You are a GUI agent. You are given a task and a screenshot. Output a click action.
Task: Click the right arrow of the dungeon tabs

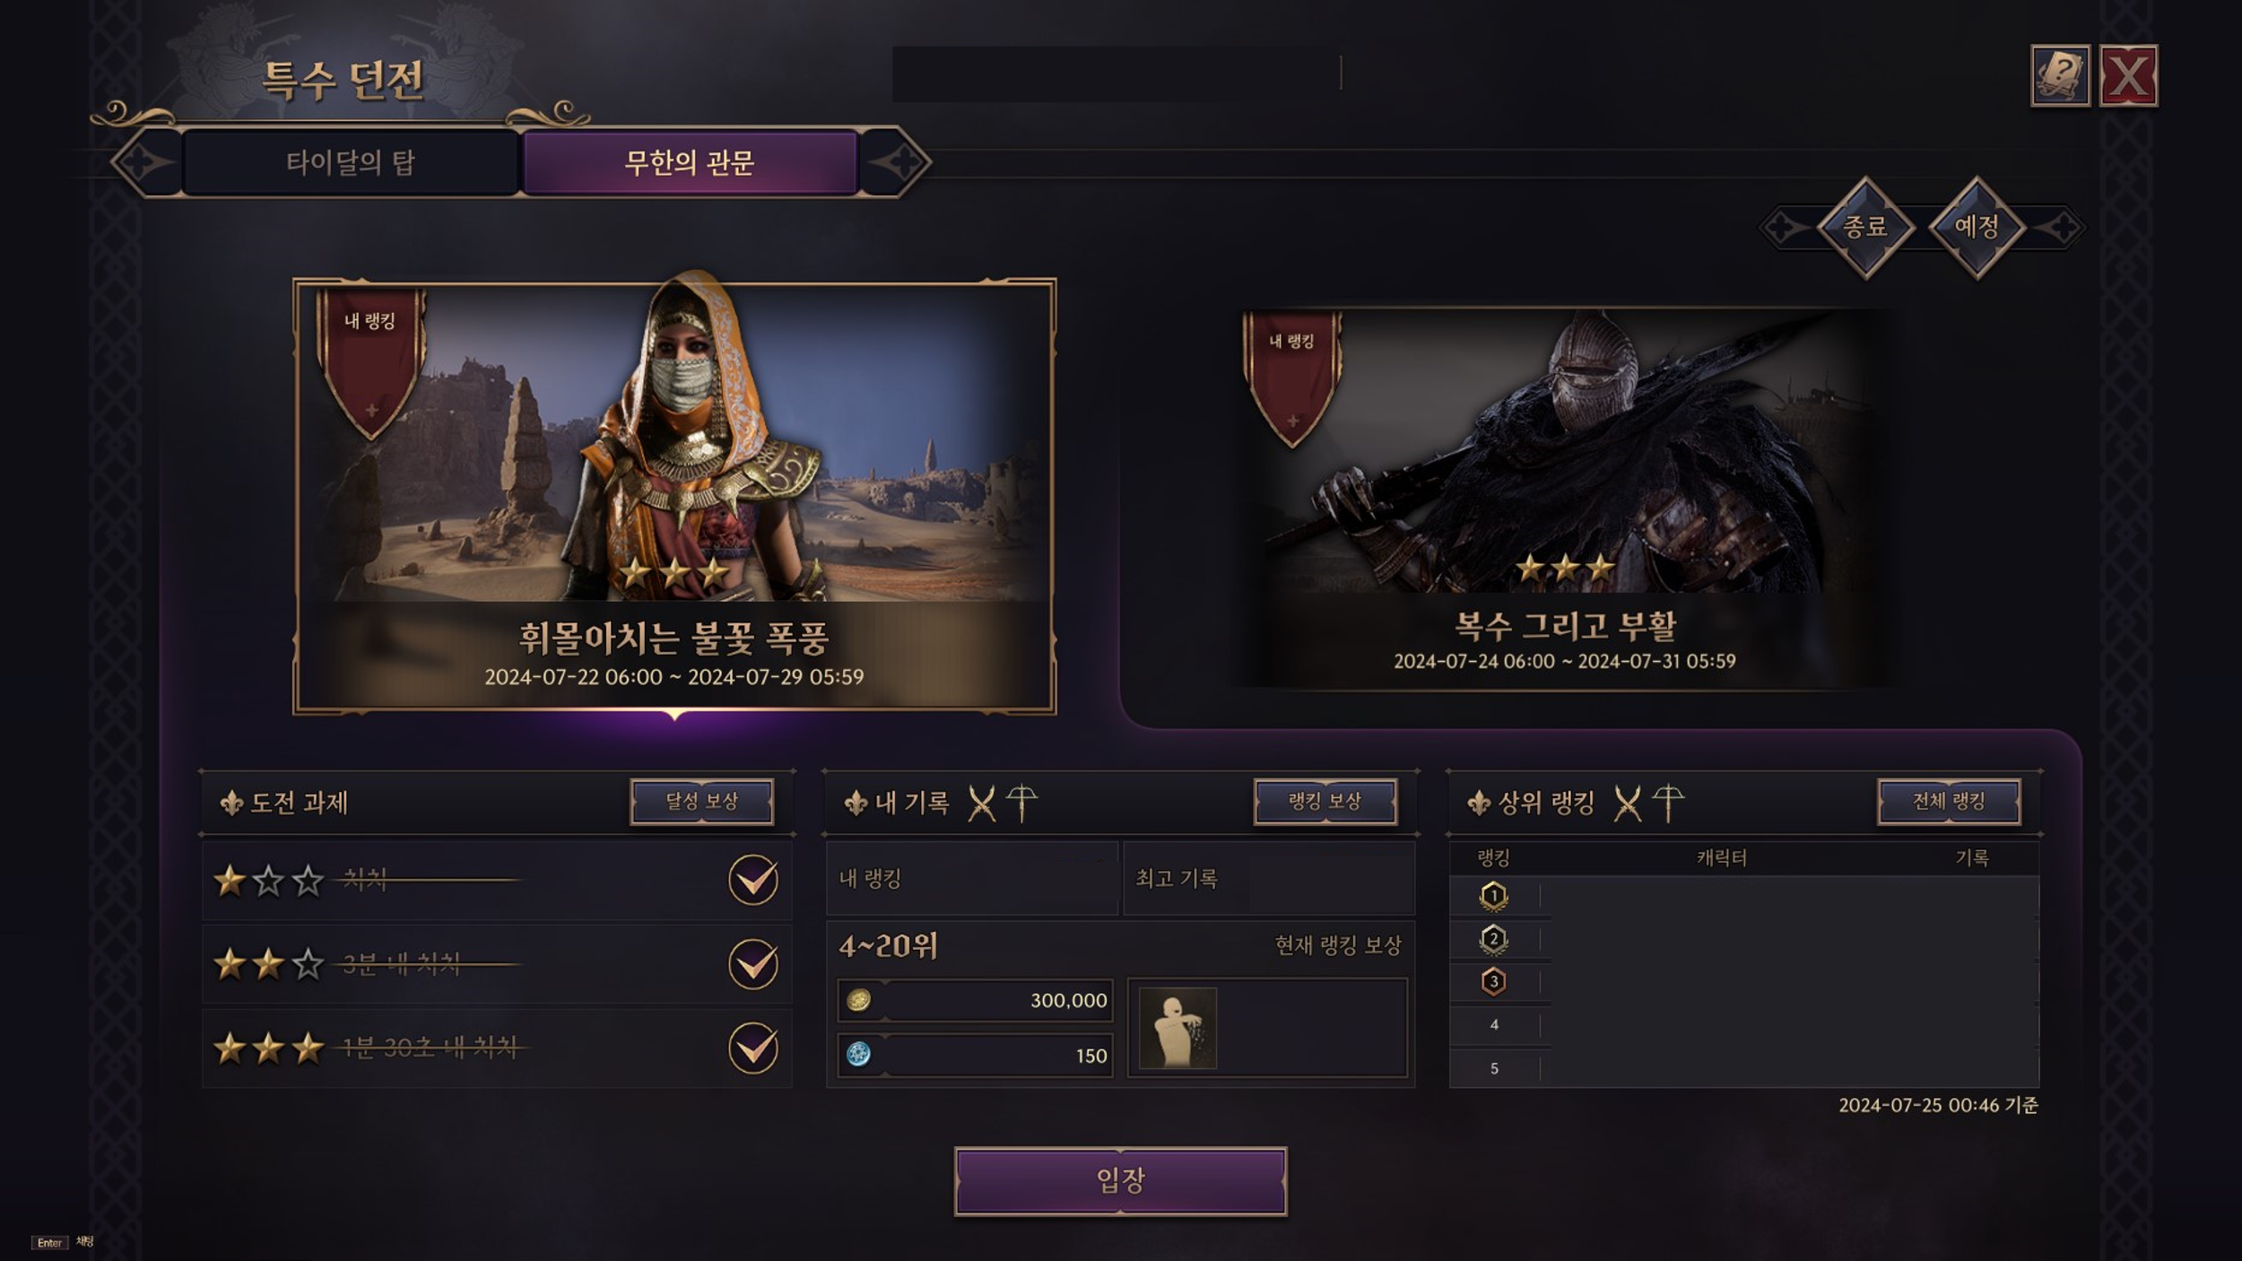click(896, 162)
